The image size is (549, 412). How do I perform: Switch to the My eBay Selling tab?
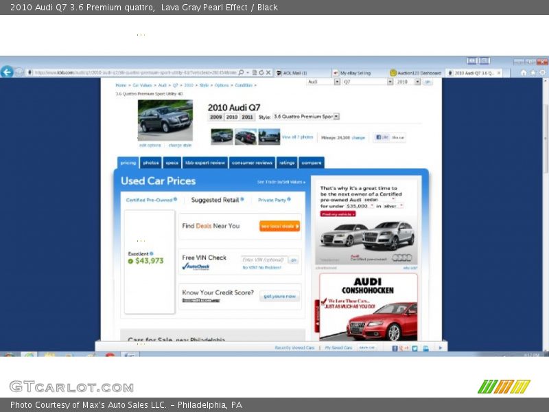click(x=360, y=73)
